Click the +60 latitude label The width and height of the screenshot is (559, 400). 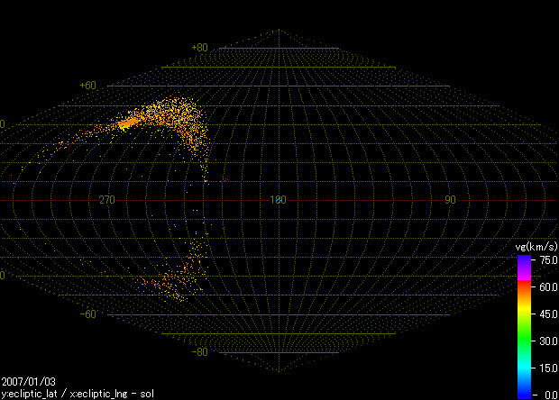(x=88, y=85)
